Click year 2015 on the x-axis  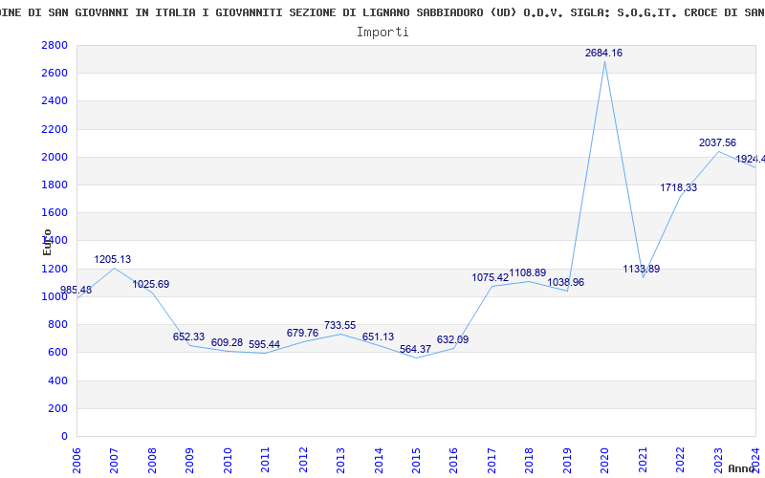pos(416,456)
